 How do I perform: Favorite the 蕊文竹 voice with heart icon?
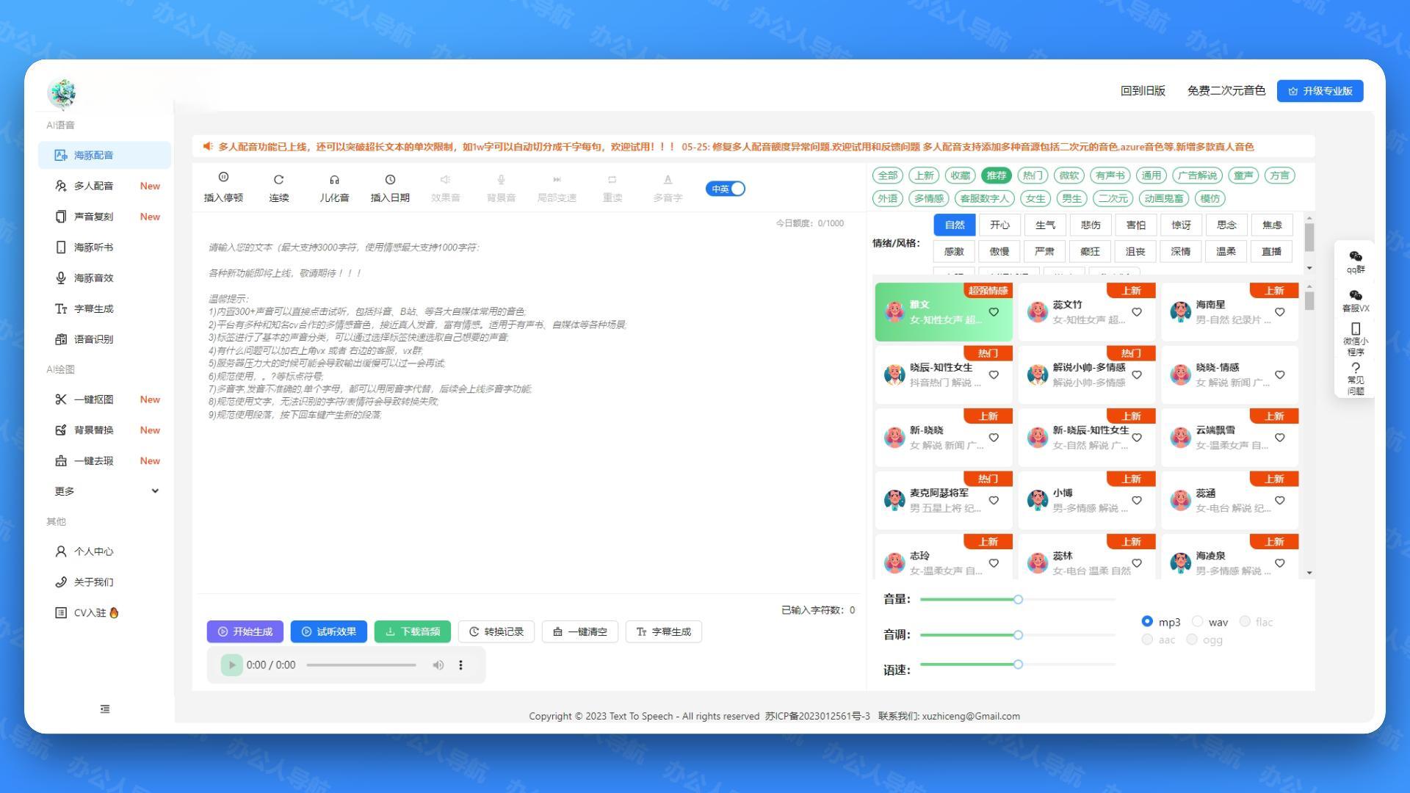(x=1136, y=312)
